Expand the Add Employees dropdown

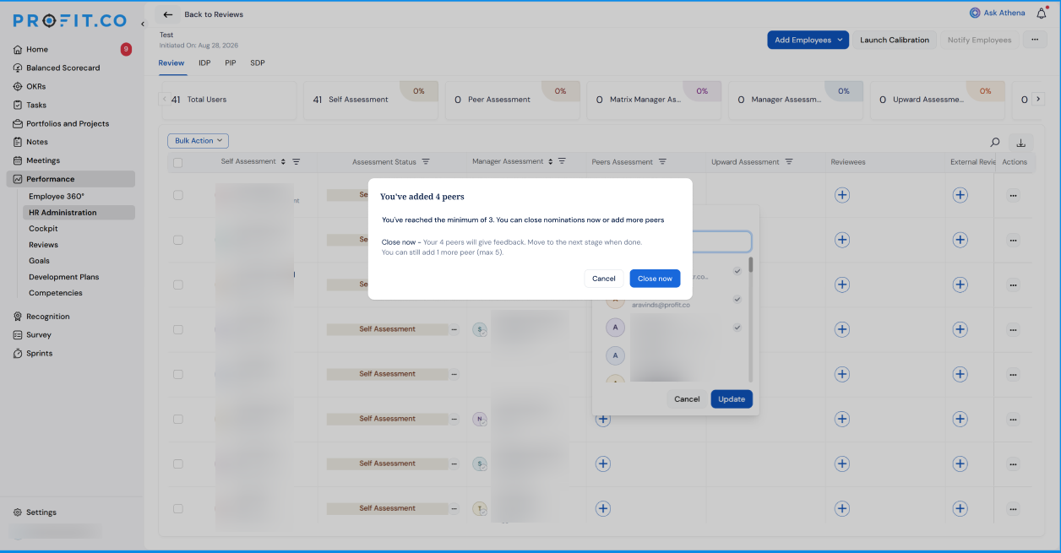tap(808, 40)
